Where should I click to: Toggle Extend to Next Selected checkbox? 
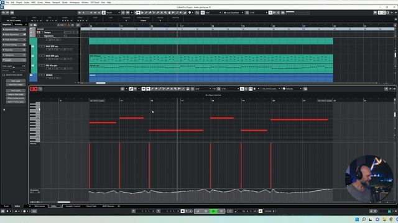tap(4, 75)
